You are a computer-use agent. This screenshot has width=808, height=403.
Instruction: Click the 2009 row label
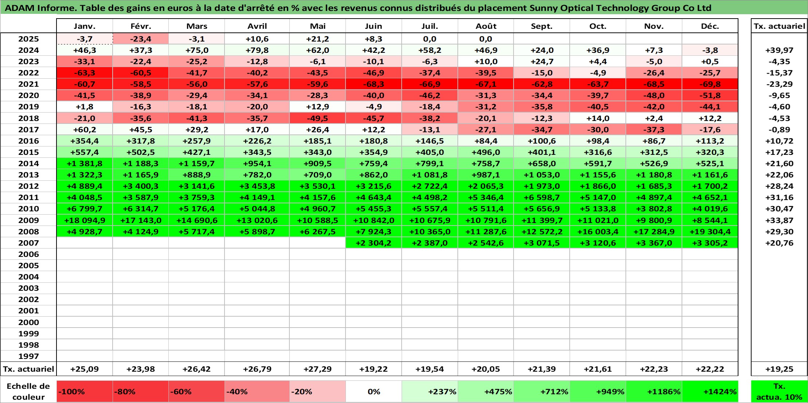28,220
